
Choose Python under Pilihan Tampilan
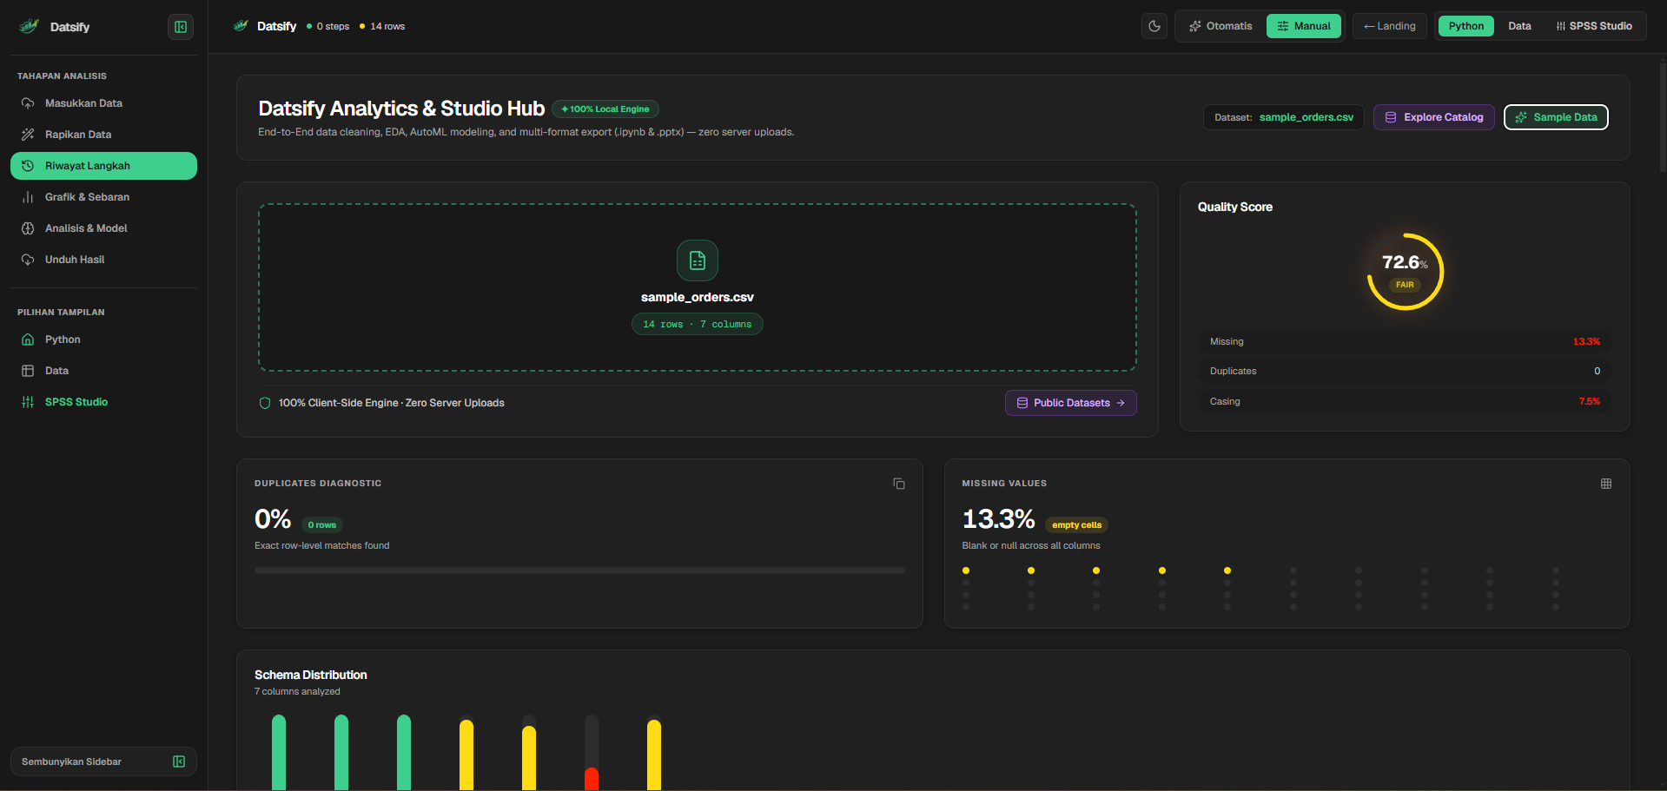[x=103, y=339]
